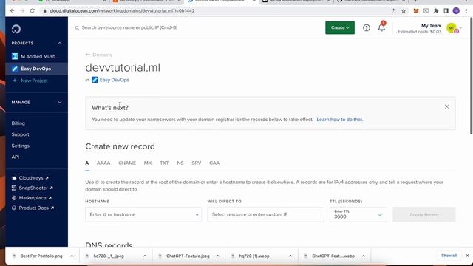Image resolution: width=473 pixels, height=266 pixels.
Task: Open SnapShooter external link
Action: coord(33,188)
